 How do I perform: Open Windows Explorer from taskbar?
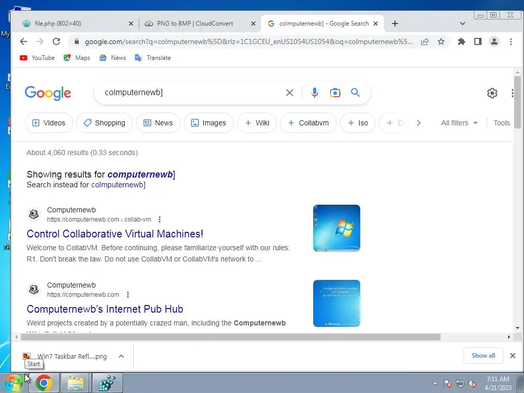point(76,383)
